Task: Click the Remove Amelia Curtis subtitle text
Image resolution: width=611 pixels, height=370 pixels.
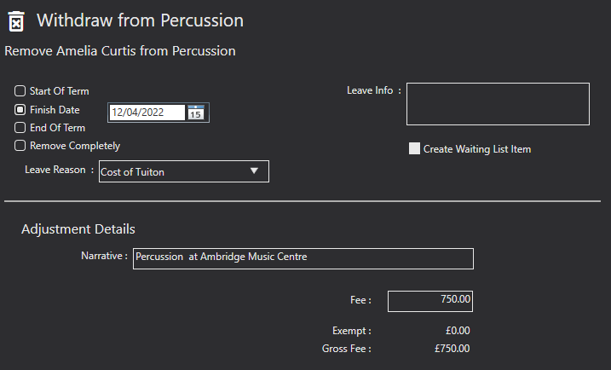Action: [120, 51]
